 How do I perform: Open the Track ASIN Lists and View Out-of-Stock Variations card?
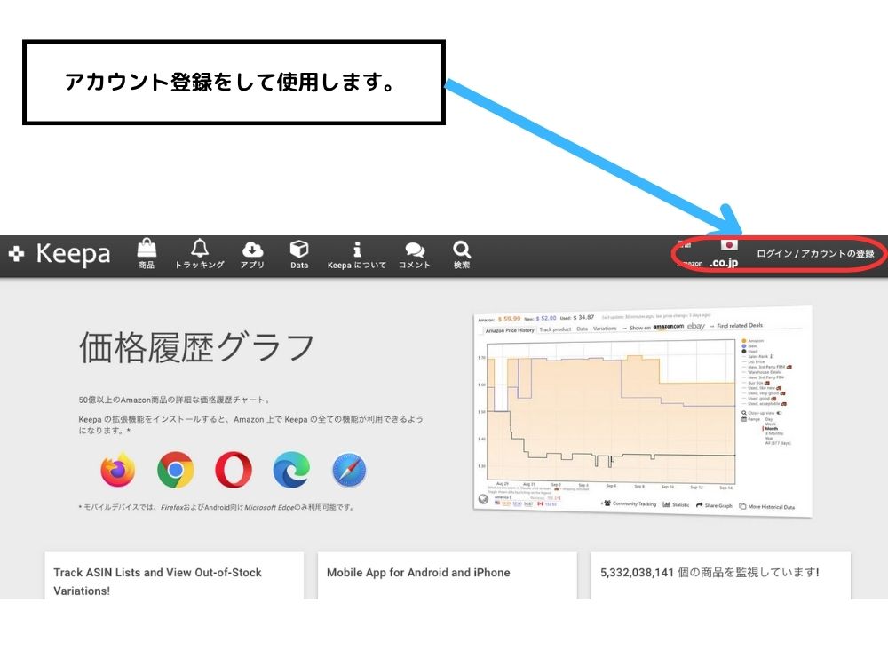[x=174, y=576]
